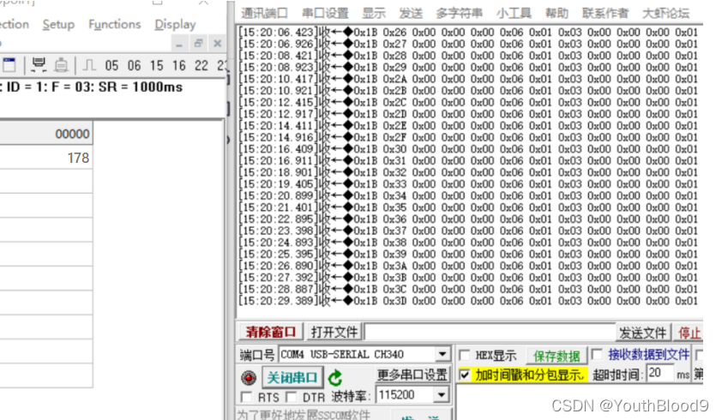Click the log line at 15:20:29.389
This screenshot has height=420, width=722.
[469, 301]
